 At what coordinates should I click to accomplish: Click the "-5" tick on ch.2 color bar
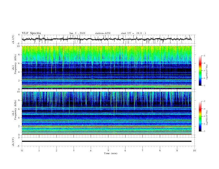tap(204, 116)
